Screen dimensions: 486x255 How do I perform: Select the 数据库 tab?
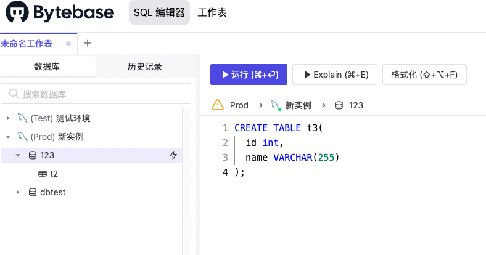coord(47,67)
